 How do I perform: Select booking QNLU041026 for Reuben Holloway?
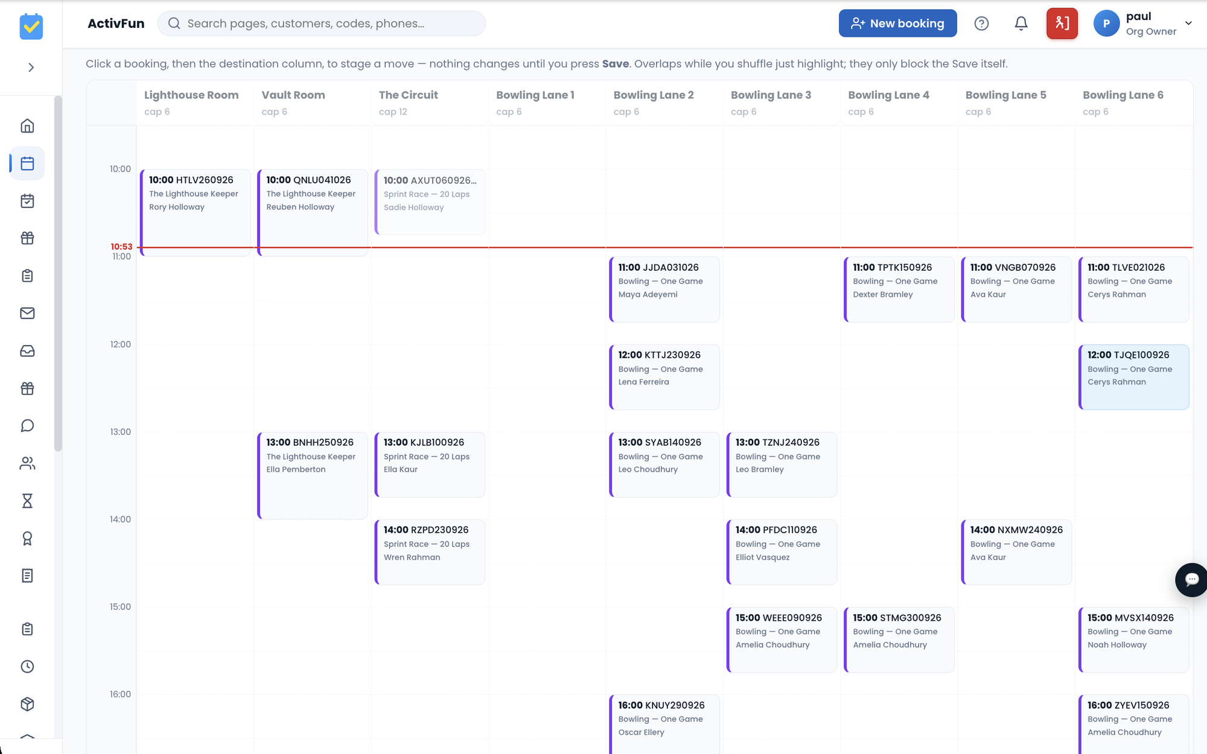pyautogui.click(x=313, y=212)
